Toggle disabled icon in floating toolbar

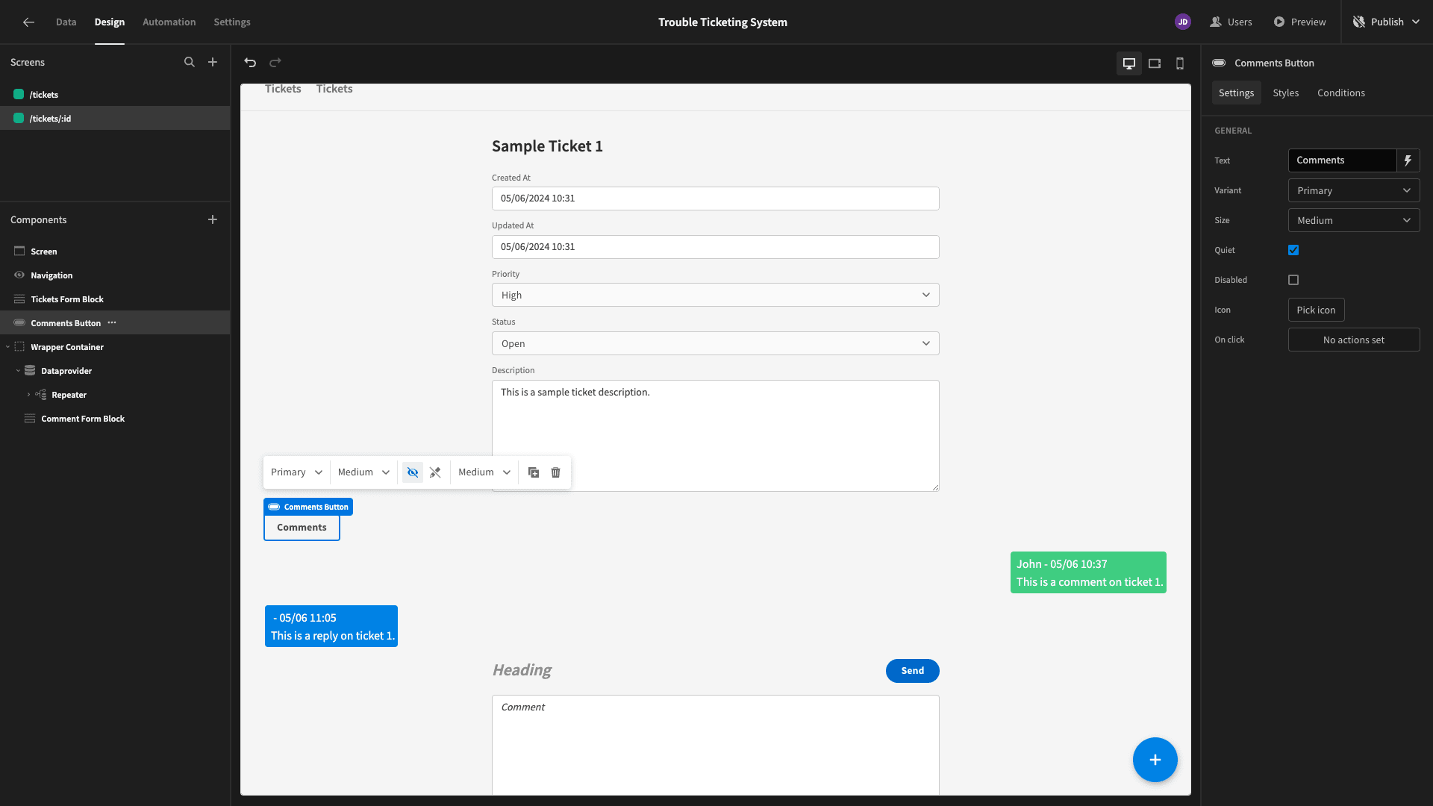435,472
